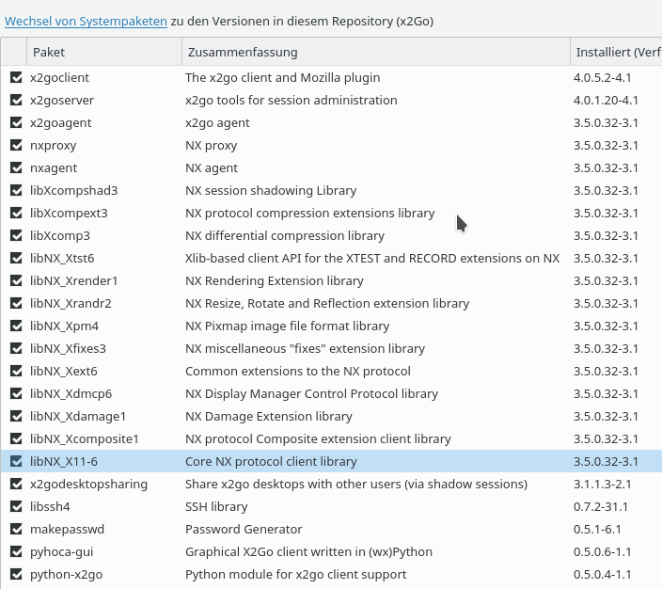Toggle the libXcomp3 checkbox

click(x=16, y=235)
